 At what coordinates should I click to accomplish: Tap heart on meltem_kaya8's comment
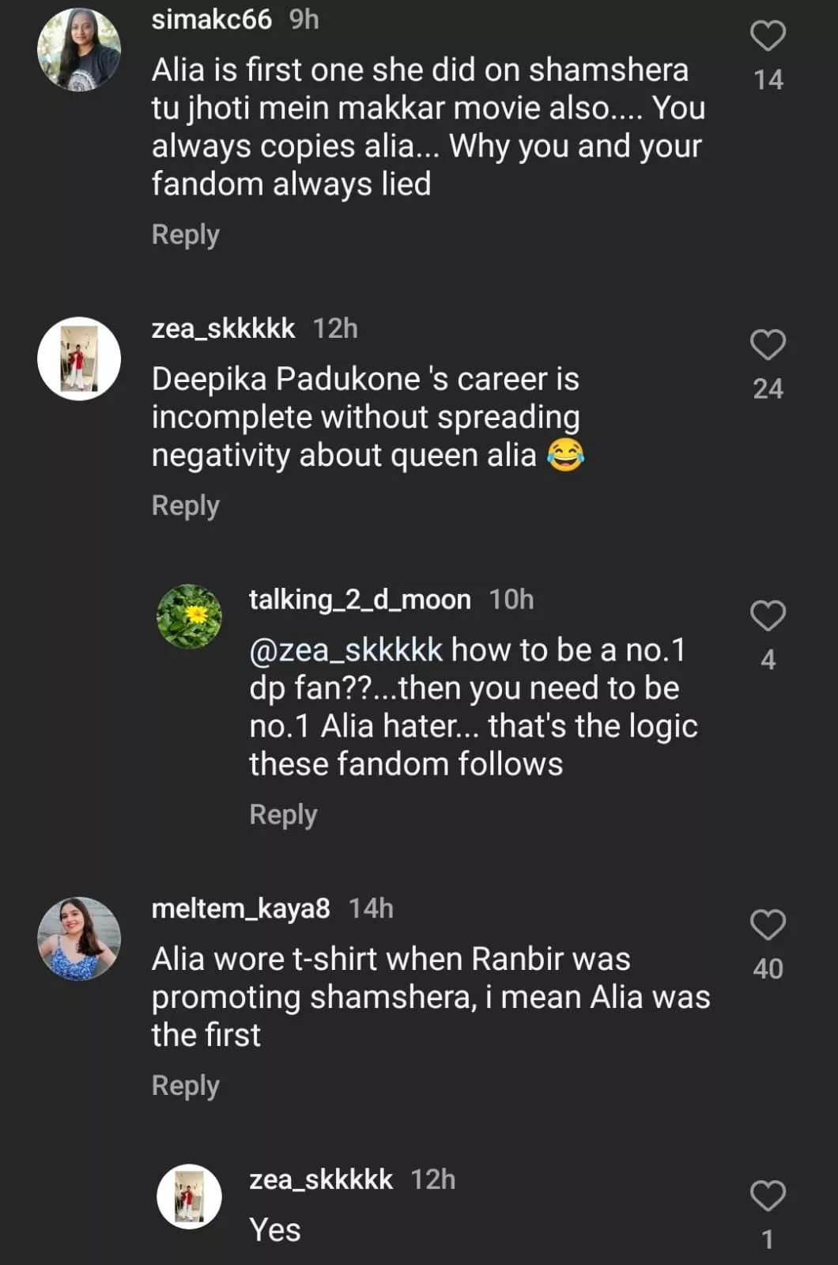(767, 926)
